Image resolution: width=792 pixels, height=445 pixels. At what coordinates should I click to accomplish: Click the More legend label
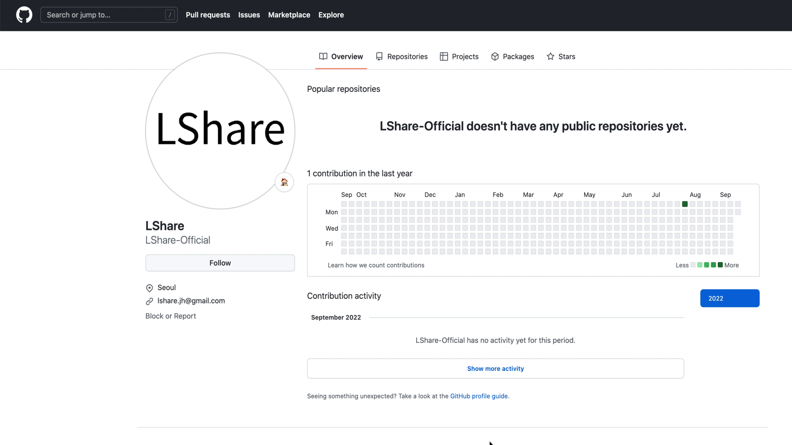click(731, 265)
